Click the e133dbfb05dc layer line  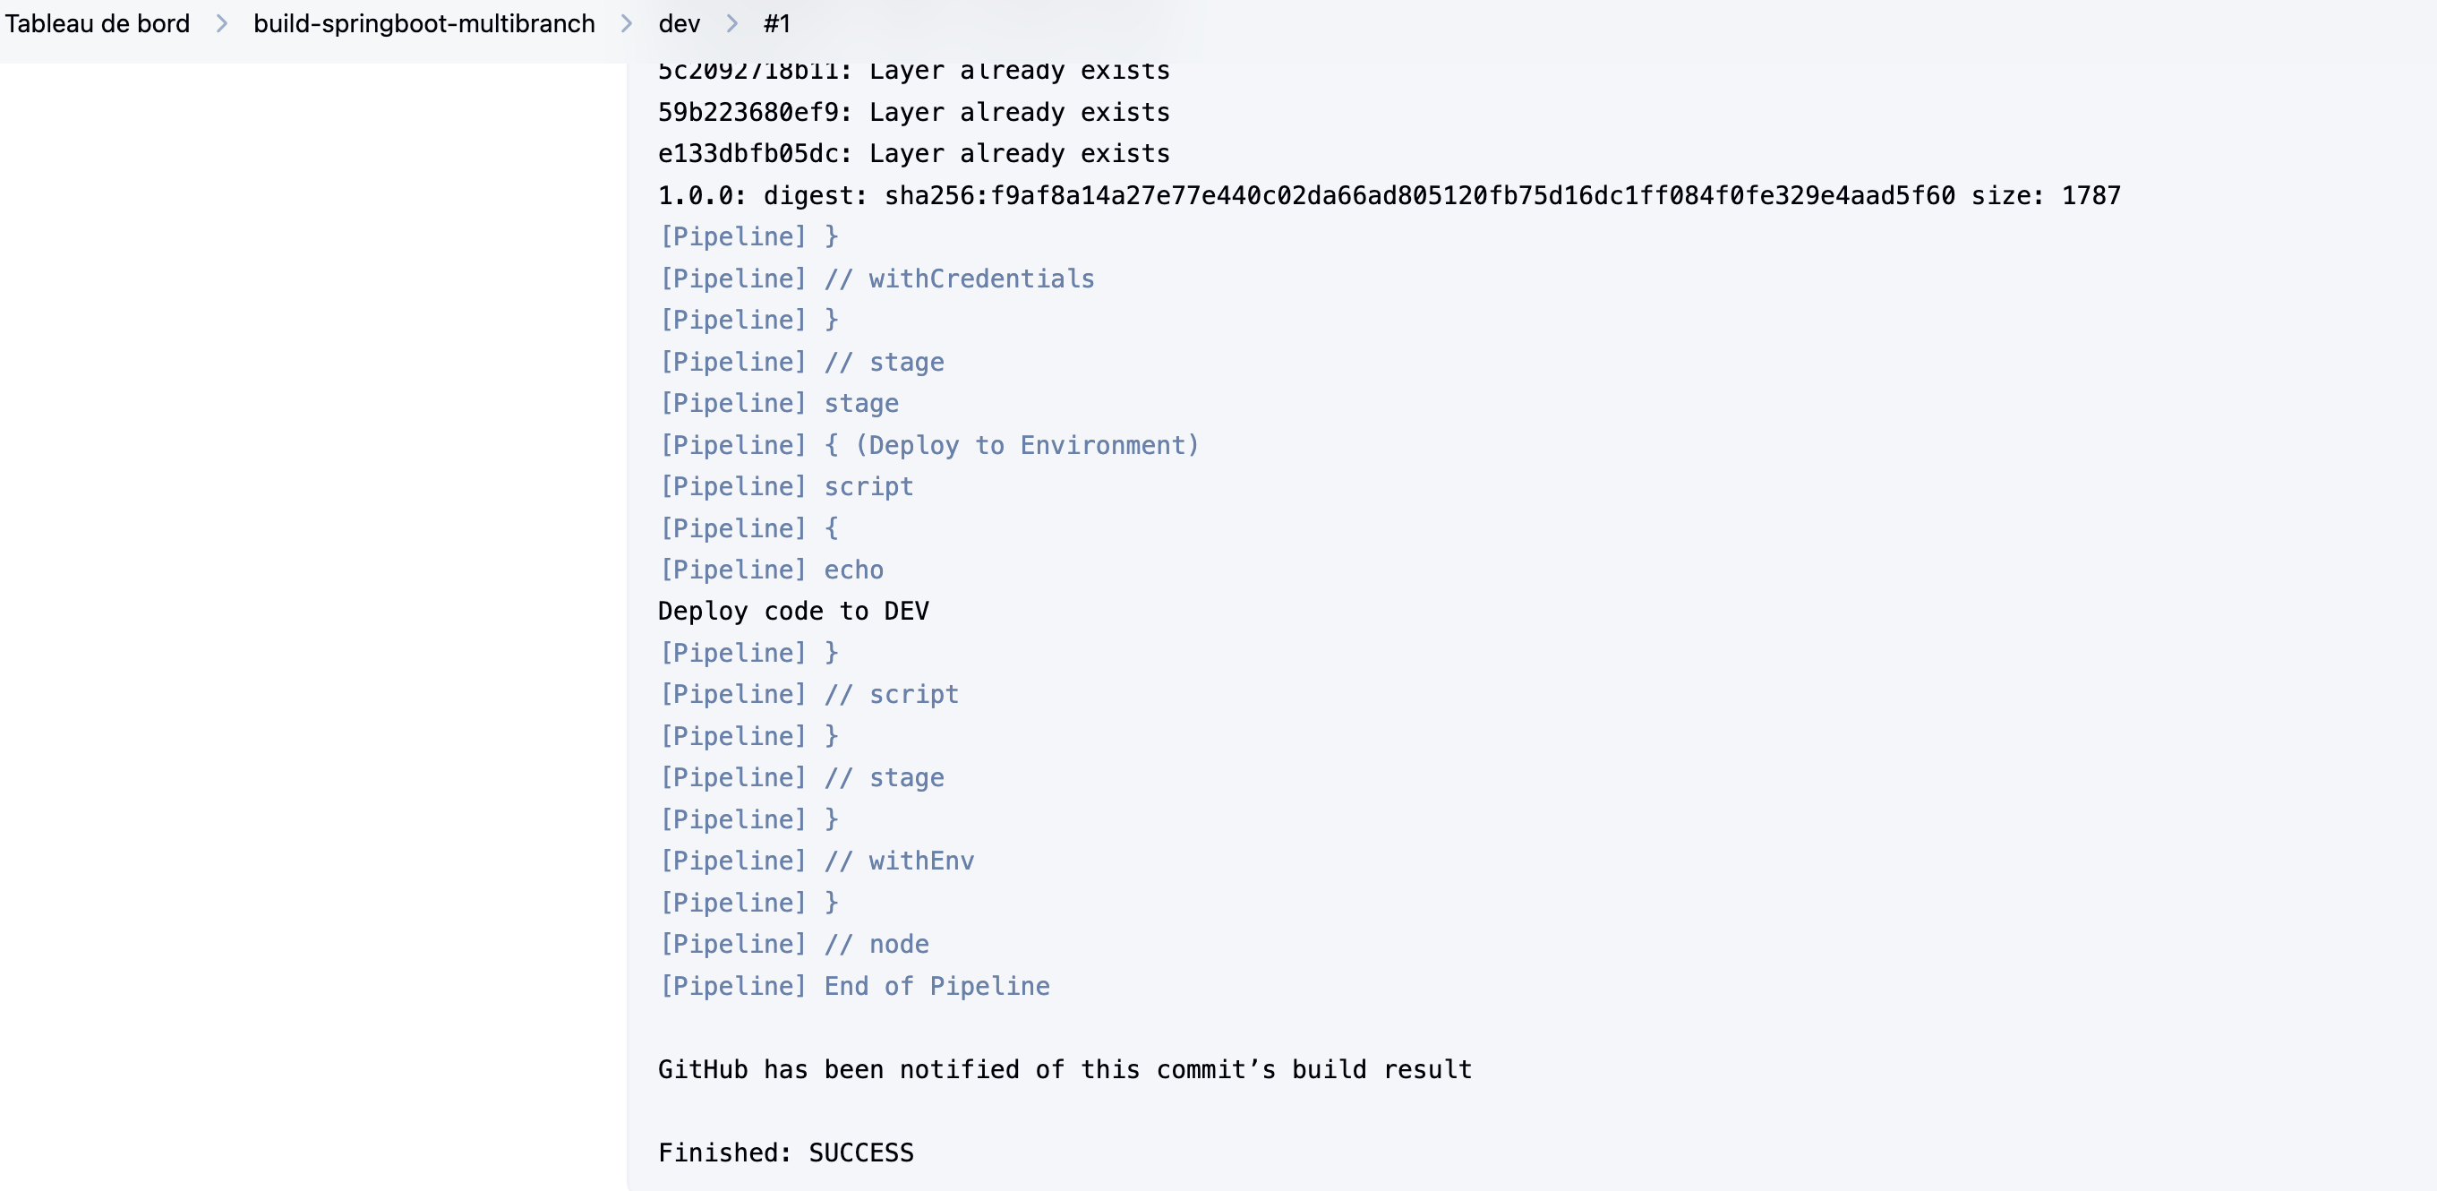click(913, 153)
